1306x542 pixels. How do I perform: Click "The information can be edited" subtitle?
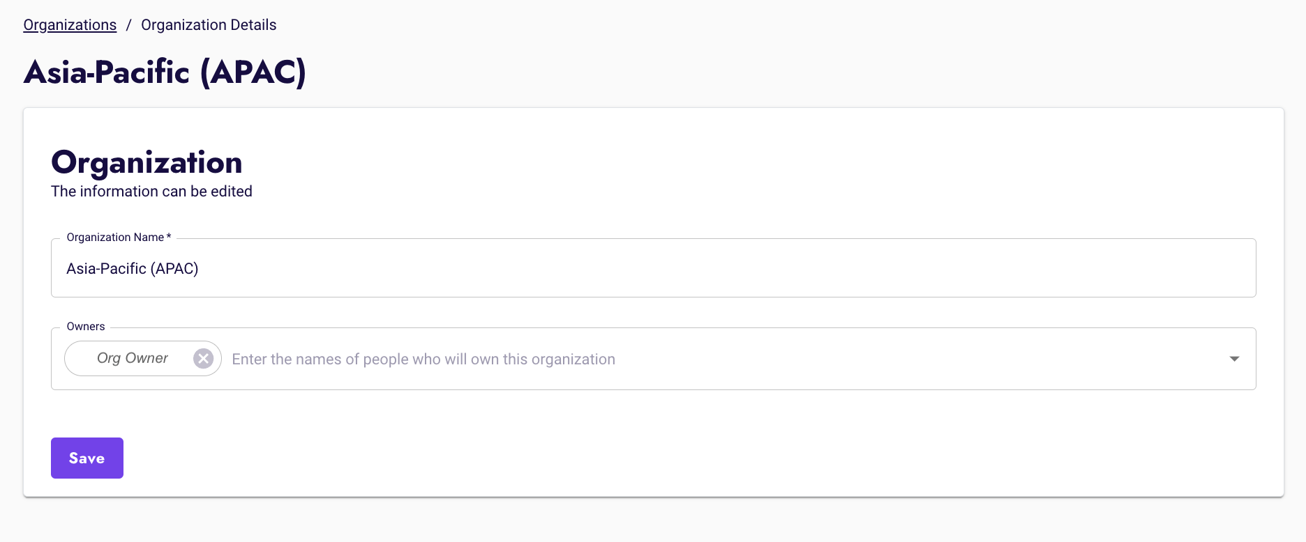151,192
